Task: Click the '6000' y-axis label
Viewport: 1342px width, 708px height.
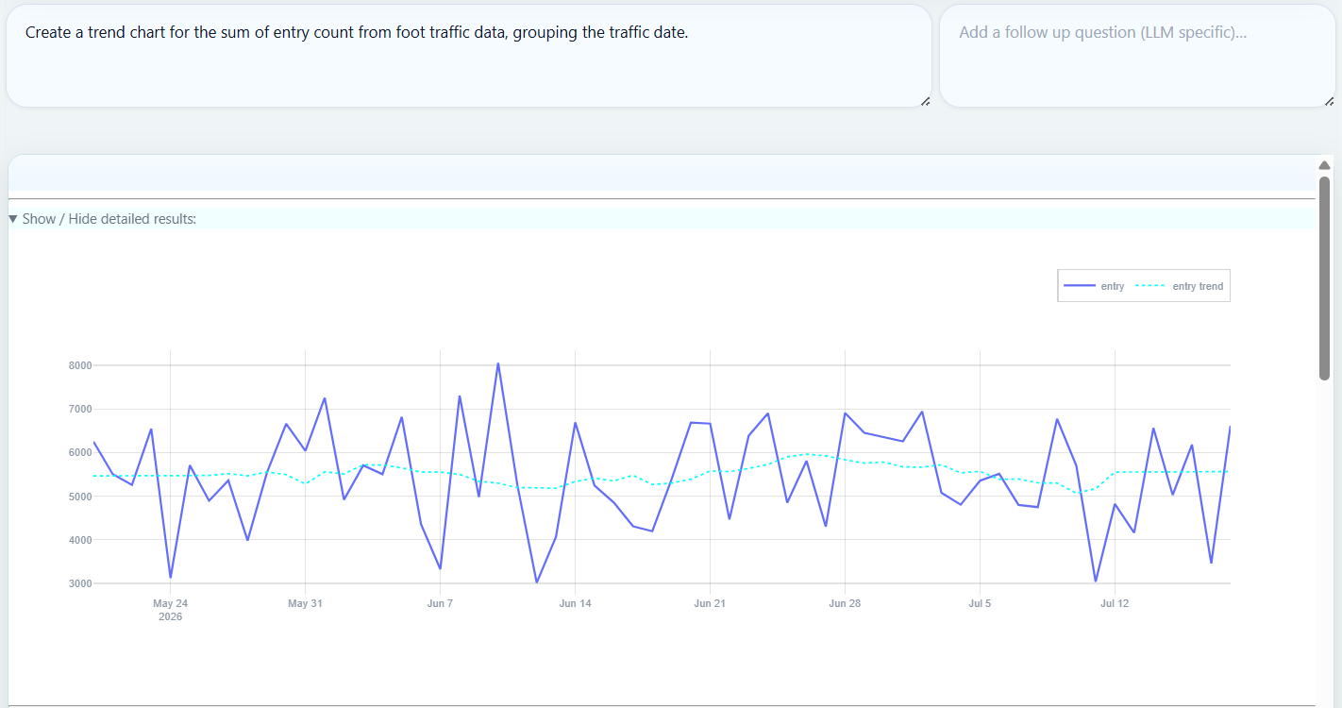Action: point(79,453)
